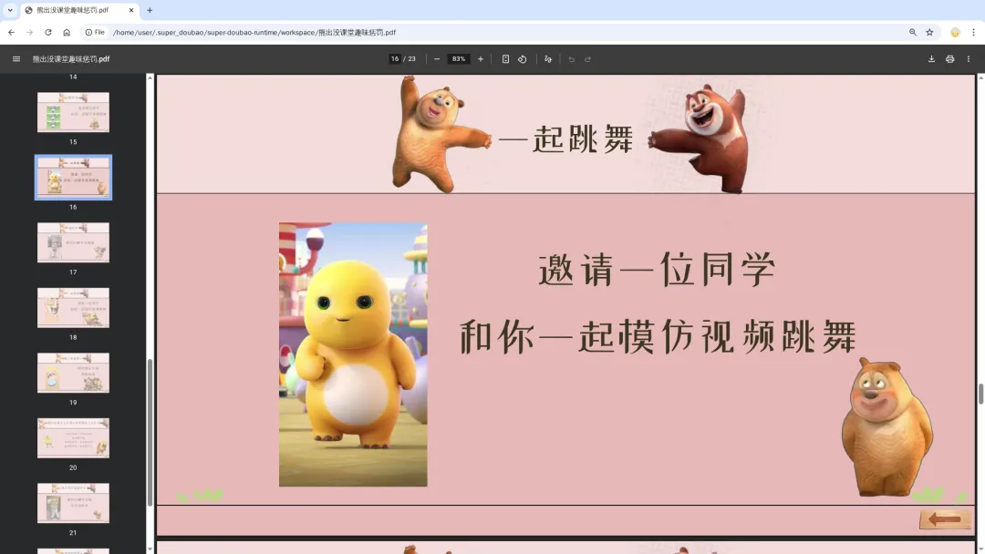
Task: Open the browser zoom magnifier icon
Action: pos(913,32)
